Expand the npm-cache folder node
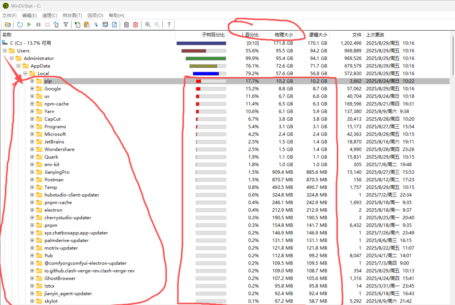The height and width of the screenshot is (305, 455). [x=32, y=104]
